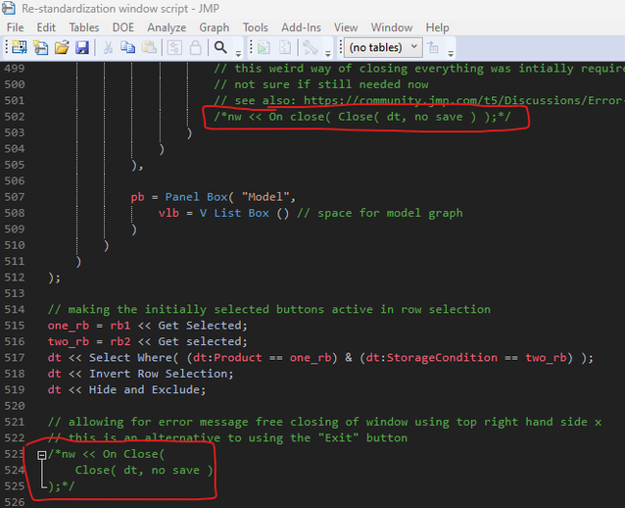Click the community.jmp.com URL in line 501
This screenshot has width=625, height=508.
pyautogui.click(x=464, y=101)
